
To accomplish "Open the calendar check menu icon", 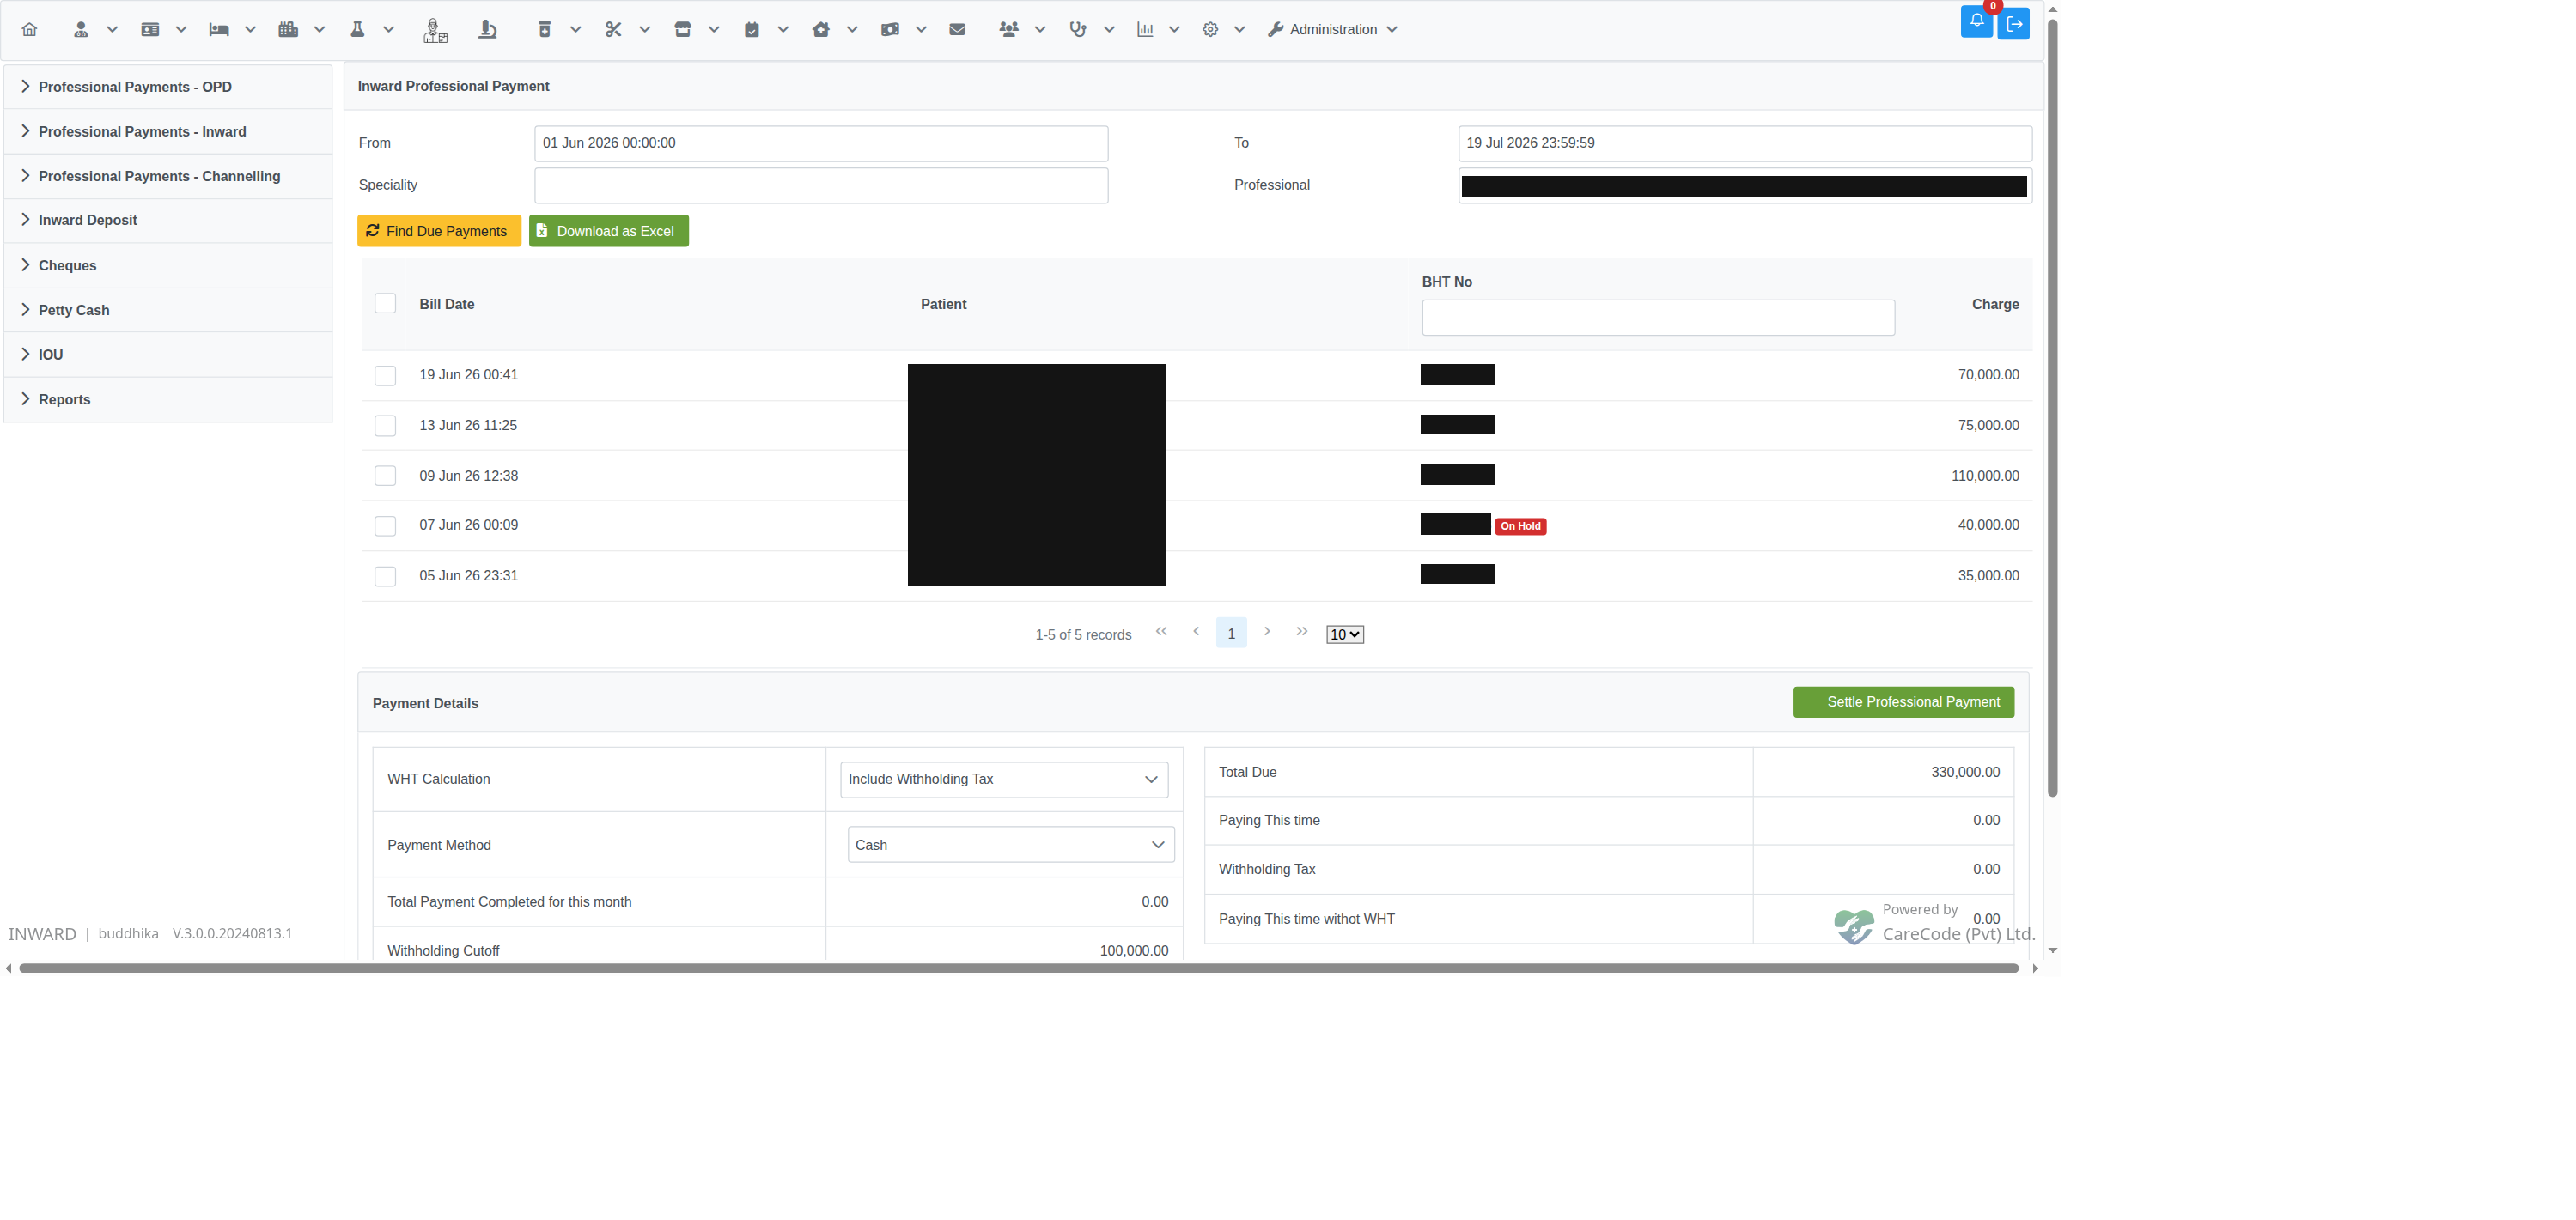I will point(752,29).
